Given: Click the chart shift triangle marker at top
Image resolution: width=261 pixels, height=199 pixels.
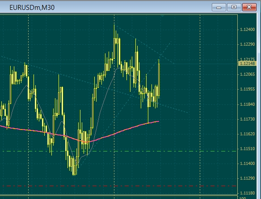Looking at the screenshot, I should coord(163,16).
